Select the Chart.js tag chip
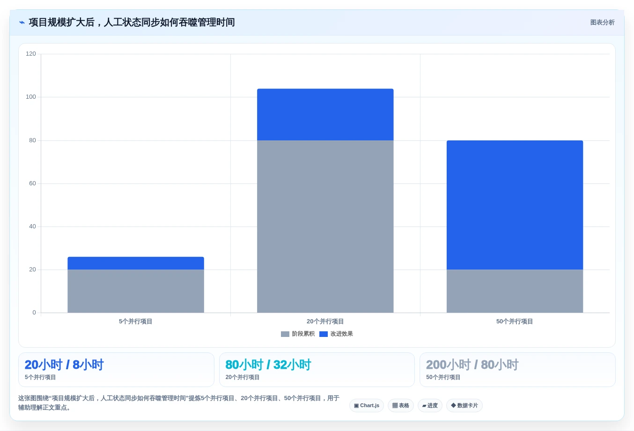 [367, 406]
